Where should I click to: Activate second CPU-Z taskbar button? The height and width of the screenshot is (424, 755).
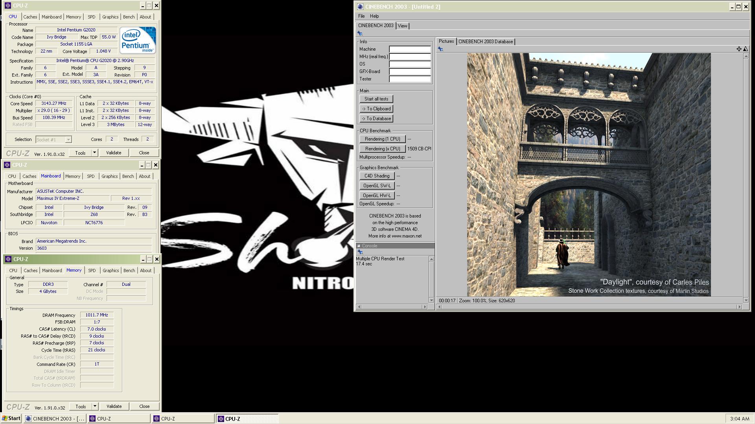tap(183, 419)
